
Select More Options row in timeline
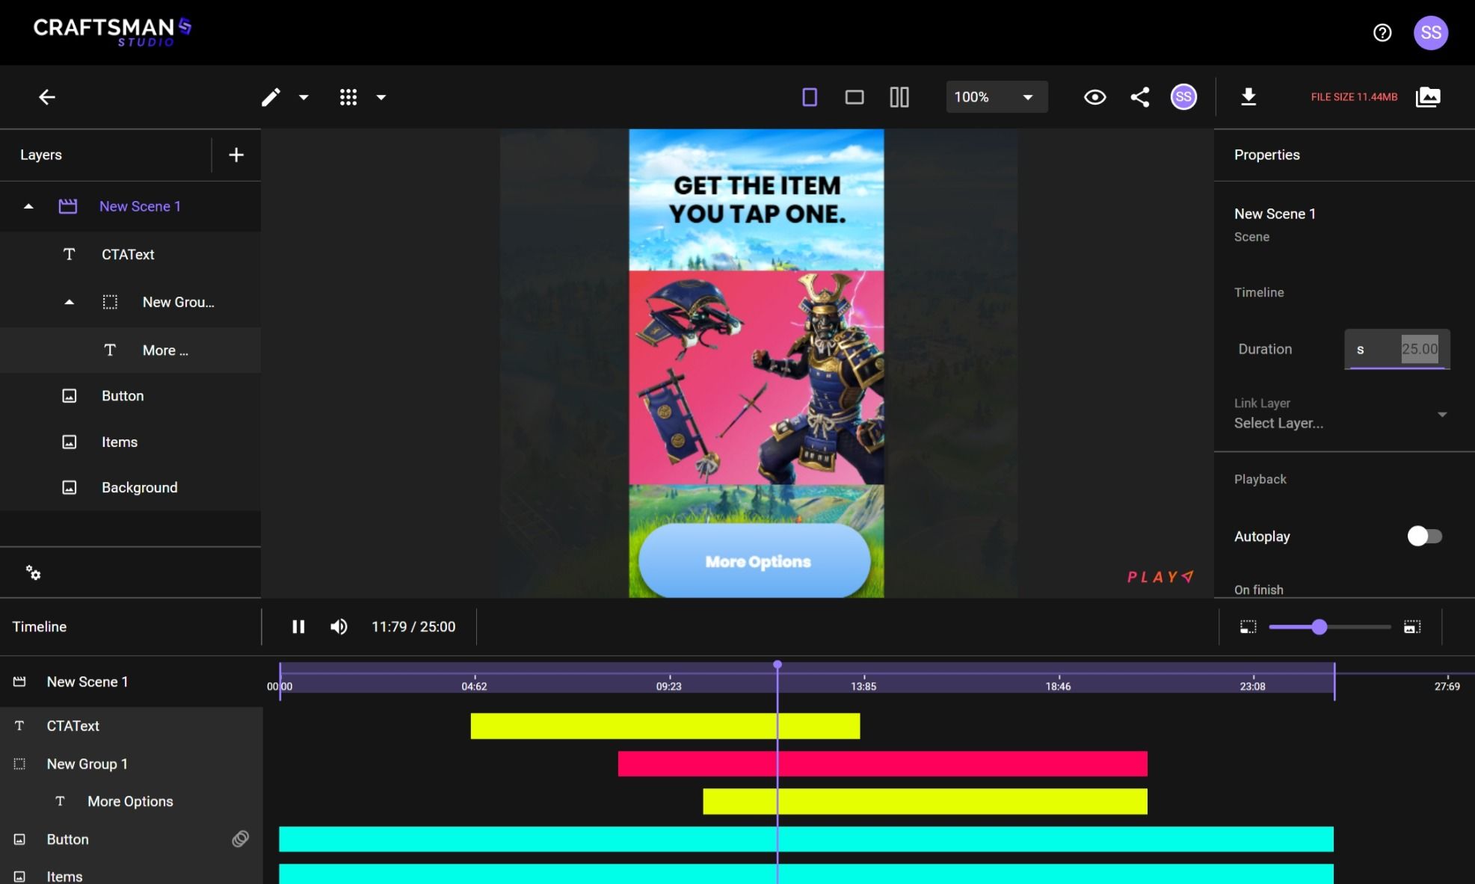131,802
